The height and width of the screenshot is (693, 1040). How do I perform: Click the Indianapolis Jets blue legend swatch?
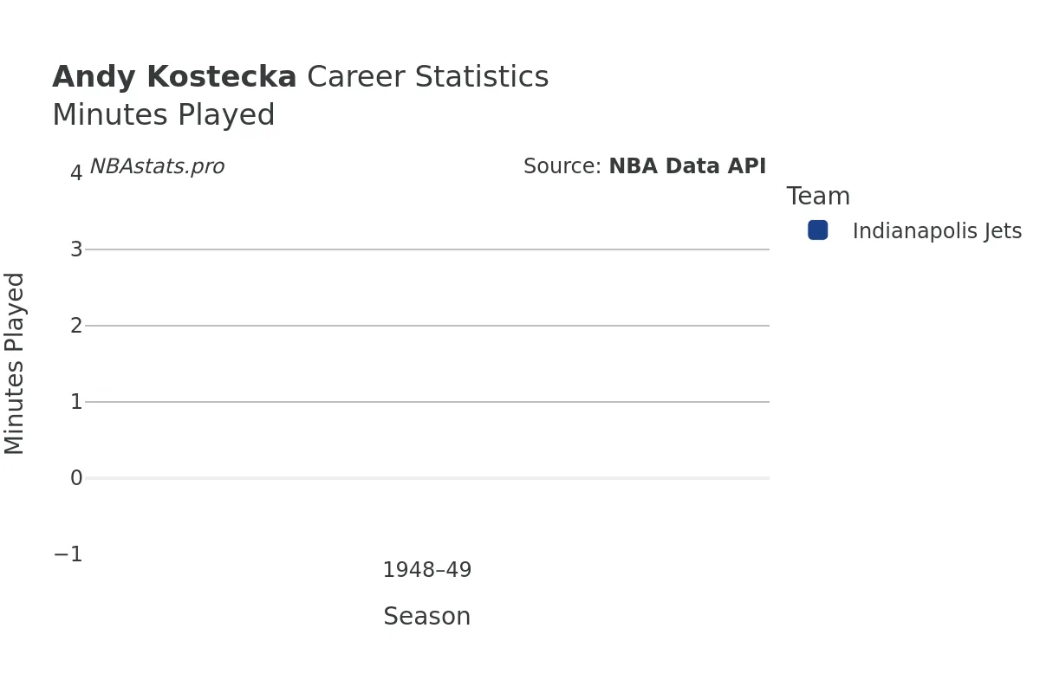coord(817,230)
